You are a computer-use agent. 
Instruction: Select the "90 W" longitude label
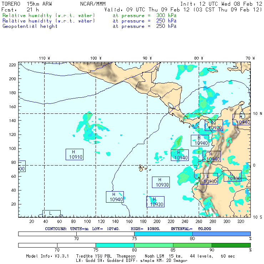point(147,58)
